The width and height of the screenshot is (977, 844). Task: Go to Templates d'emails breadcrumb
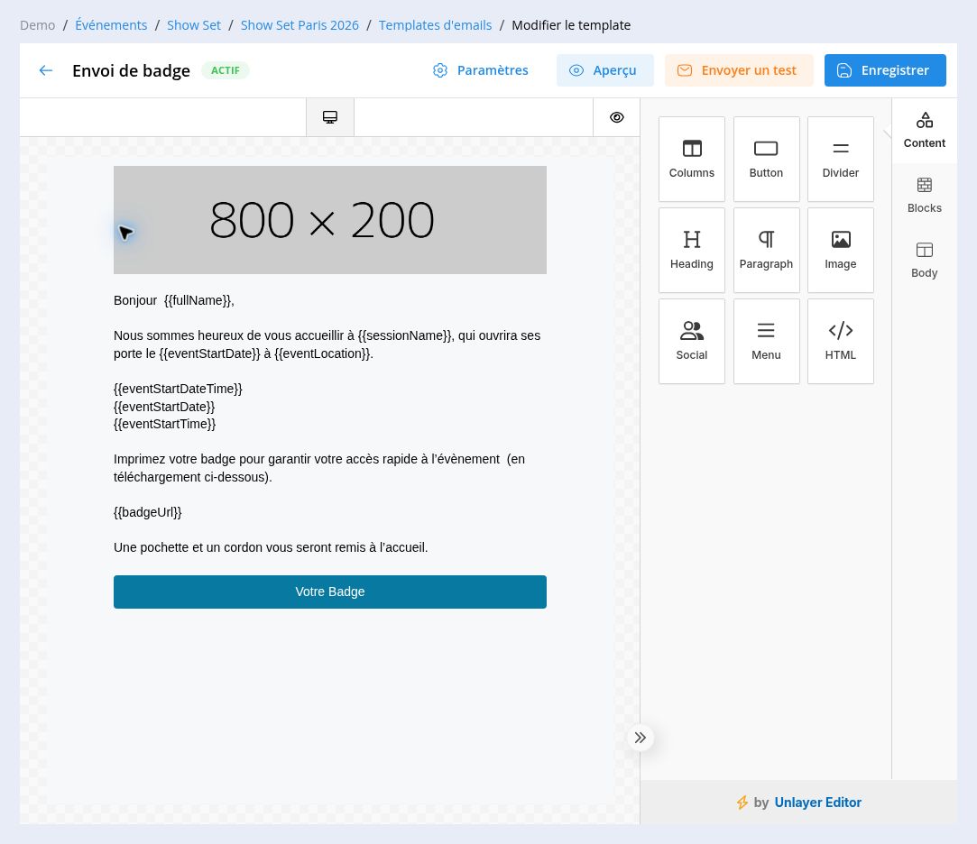[435, 25]
